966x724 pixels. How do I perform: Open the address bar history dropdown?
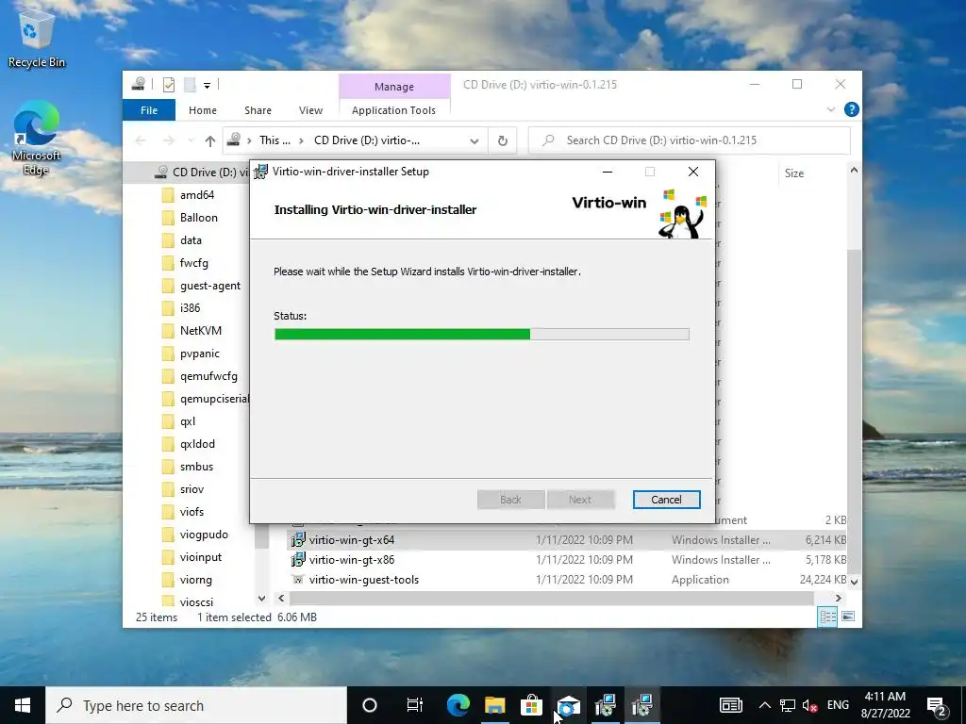(x=474, y=141)
